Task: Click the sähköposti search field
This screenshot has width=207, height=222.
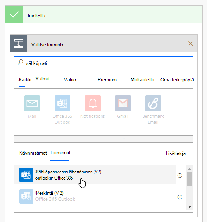Action: (x=103, y=63)
